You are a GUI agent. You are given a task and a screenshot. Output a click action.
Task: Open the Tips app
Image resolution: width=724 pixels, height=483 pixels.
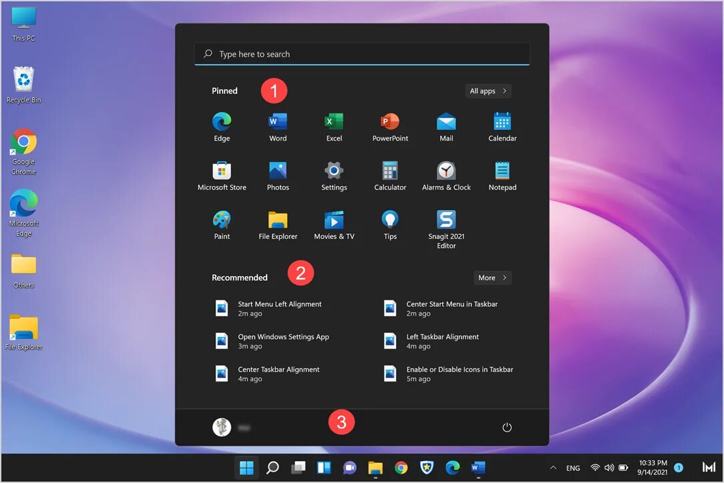390,225
